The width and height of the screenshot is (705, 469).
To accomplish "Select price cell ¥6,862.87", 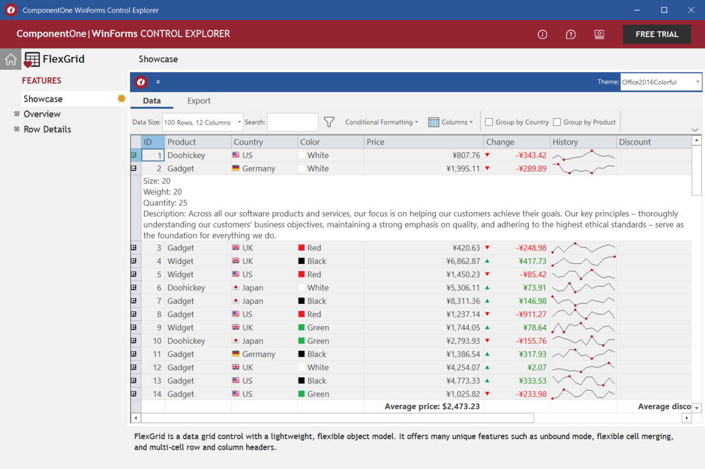I will tap(424, 261).
